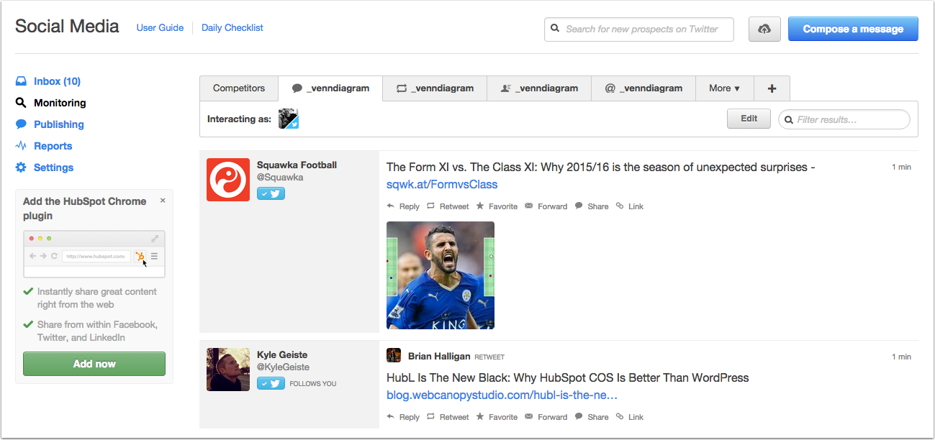Click the cloud upload icon button

coord(764,29)
